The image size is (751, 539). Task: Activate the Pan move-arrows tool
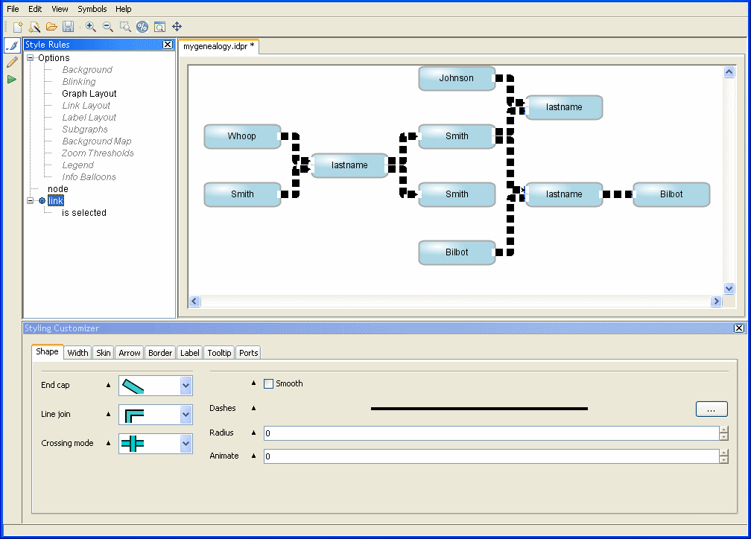click(x=177, y=27)
